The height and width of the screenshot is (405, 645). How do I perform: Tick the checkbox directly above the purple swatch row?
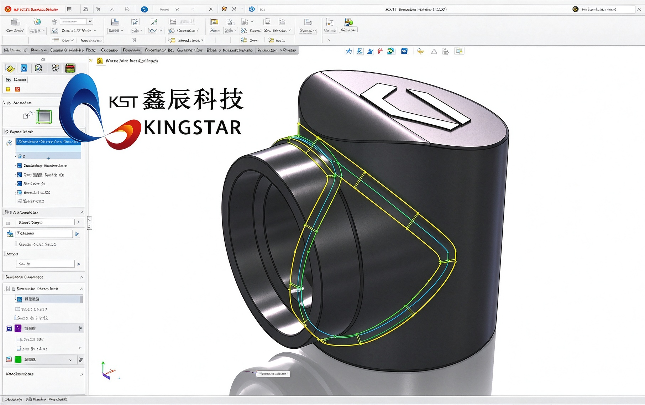tap(16, 318)
